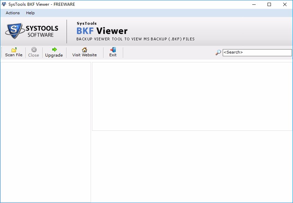The height and width of the screenshot is (203, 293).
Task: Click the magnifying glass search icon
Action: (x=218, y=53)
